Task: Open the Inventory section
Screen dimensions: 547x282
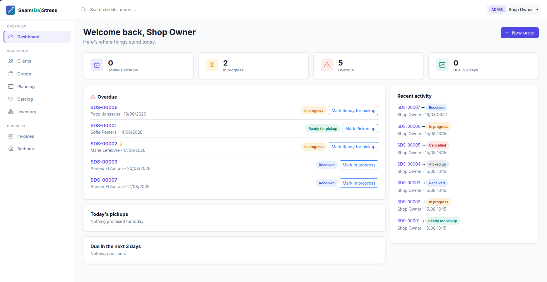Action: coord(37,112)
